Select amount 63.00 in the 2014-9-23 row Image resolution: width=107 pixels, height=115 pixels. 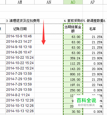(73, 42)
